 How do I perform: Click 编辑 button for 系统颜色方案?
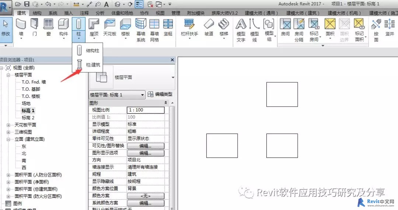click(x=146, y=203)
